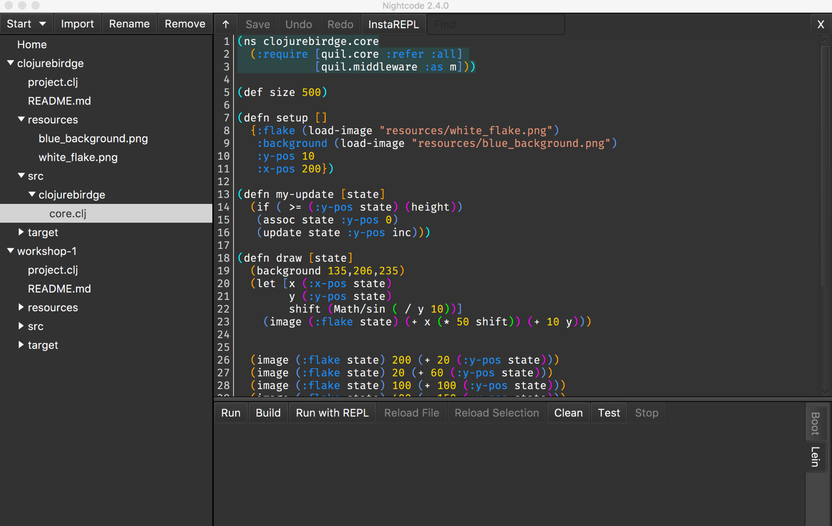Image resolution: width=832 pixels, height=526 pixels.
Task: Expand the target folder under clojurebirdge
Action: 21,232
